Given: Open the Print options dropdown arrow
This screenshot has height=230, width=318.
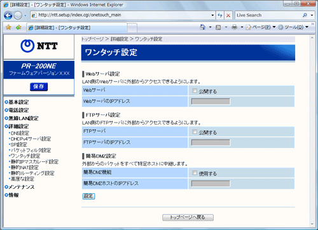Looking at the screenshot, I should coord(242,27).
